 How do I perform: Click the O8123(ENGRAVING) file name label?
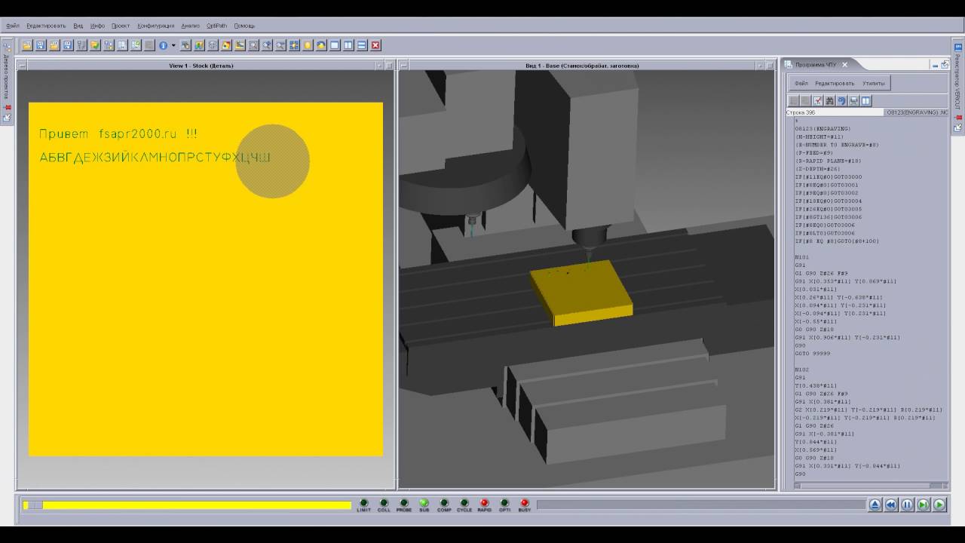point(916,112)
